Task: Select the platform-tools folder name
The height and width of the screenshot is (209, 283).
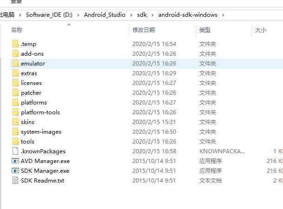Action: [x=40, y=112]
